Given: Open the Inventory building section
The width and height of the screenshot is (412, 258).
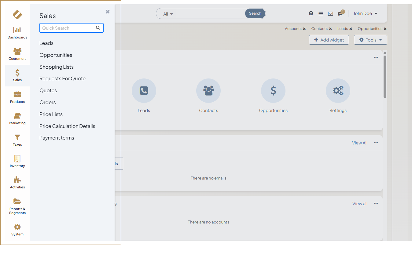Looking at the screenshot, I should click(17, 161).
